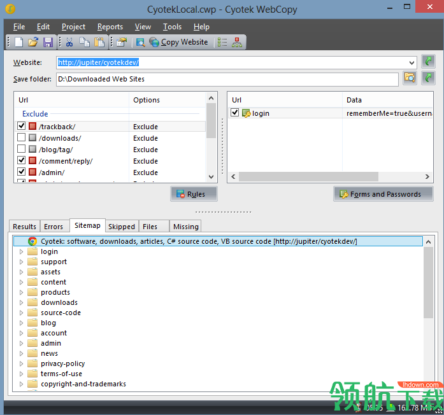Click the Rules button
444x415 pixels.
(x=194, y=194)
